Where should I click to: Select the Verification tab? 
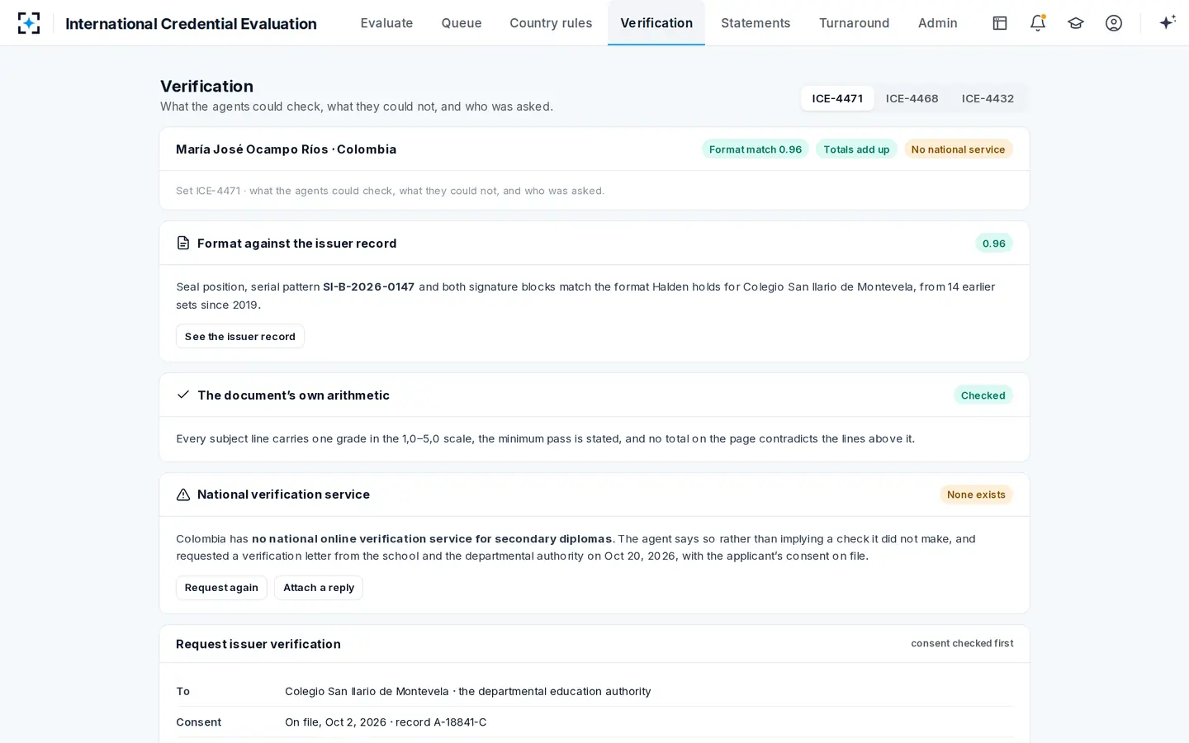click(x=656, y=23)
